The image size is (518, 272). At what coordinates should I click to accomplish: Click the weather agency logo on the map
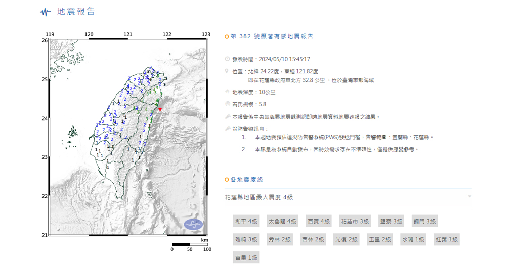coord(193,224)
